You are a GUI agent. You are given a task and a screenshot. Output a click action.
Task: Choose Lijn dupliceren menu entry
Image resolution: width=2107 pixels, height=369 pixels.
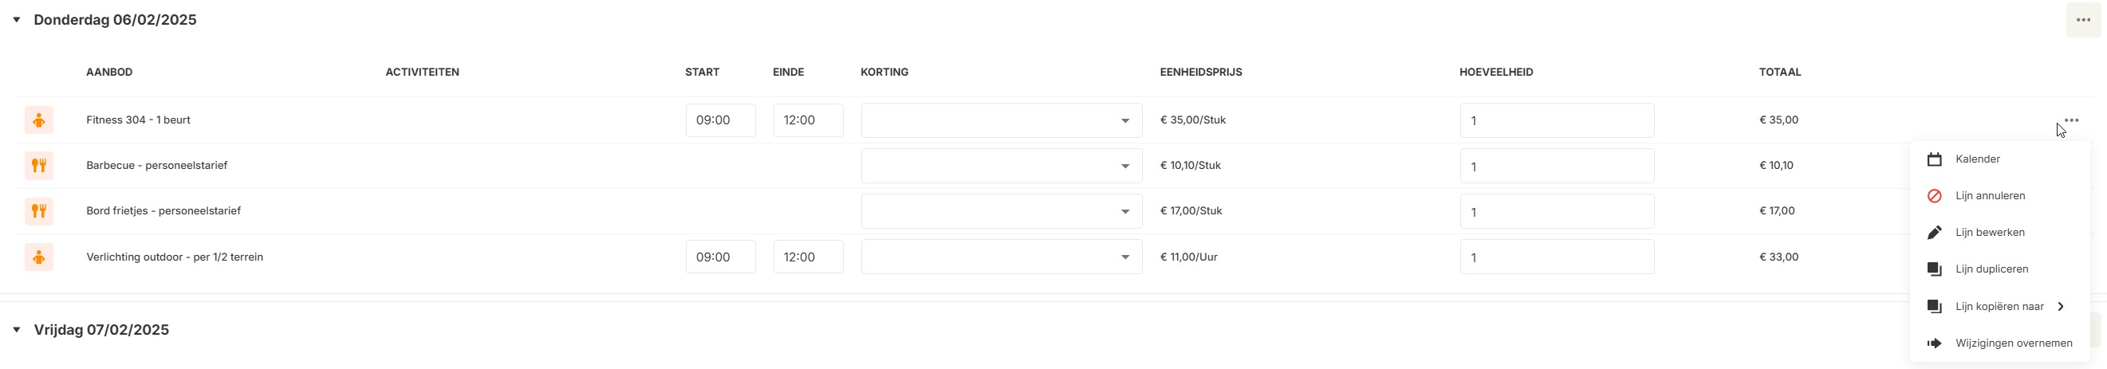[1991, 269]
